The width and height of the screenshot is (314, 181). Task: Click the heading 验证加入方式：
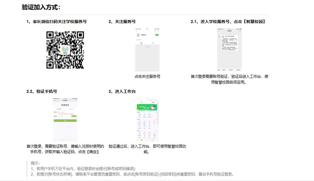(41, 7)
